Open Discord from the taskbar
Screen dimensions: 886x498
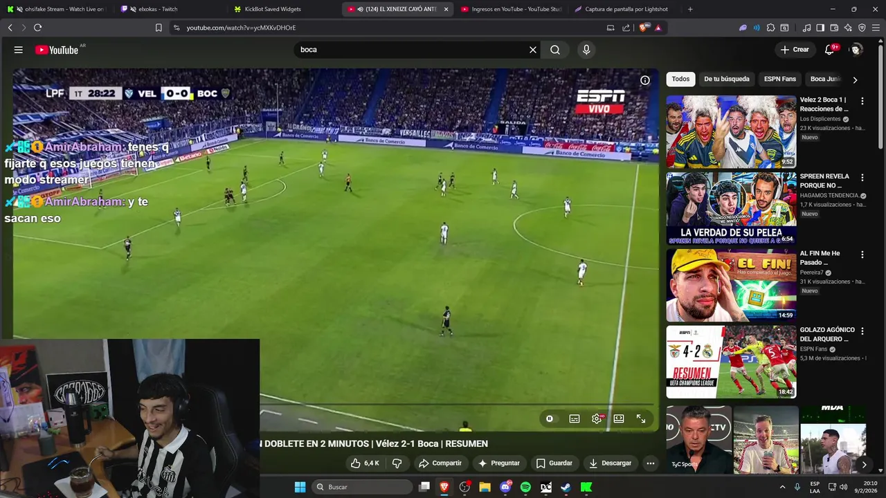(x=505, y=487)
